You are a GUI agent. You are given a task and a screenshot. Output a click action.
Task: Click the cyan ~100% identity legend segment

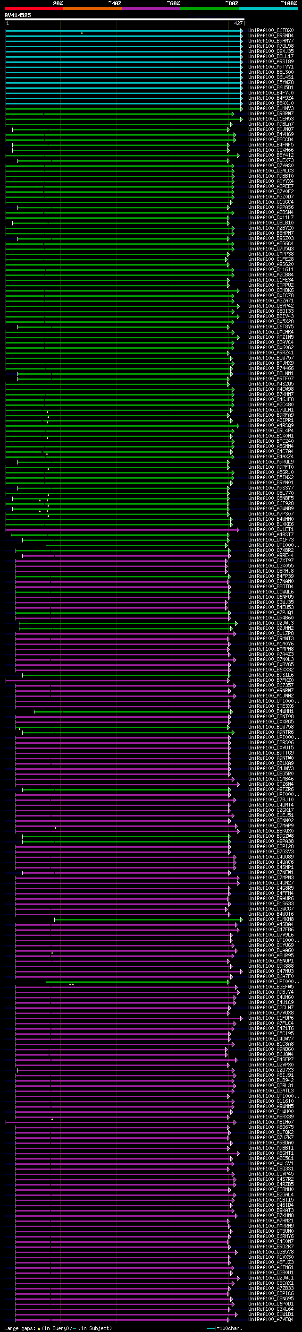[268, 9]
